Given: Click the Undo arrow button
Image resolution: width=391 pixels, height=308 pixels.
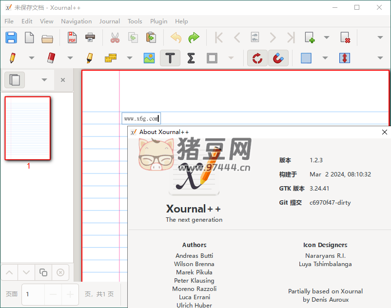Looking at the screenshot, I should click(176, 38).
